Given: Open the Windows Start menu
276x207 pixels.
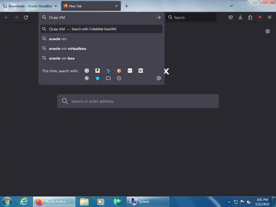Looking at the screenshot, I should point(7,202).
